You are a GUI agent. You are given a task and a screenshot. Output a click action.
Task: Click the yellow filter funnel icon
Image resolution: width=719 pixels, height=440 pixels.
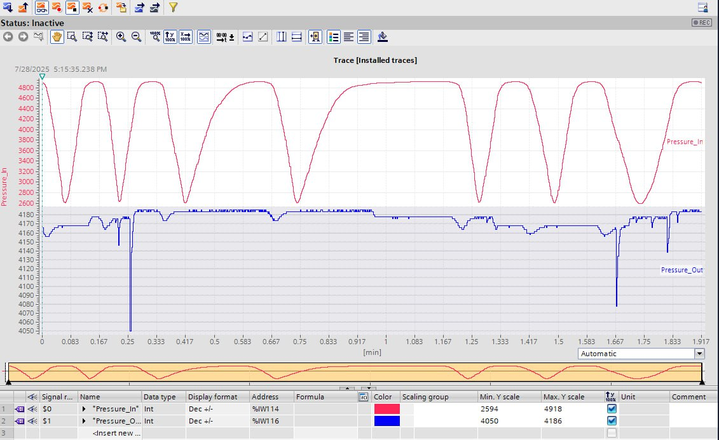coord(173,8)
